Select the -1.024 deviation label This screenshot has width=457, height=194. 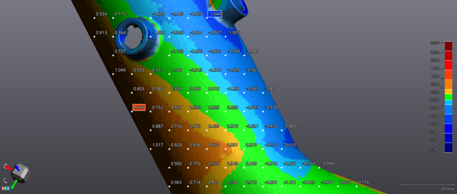pos(159,33)
